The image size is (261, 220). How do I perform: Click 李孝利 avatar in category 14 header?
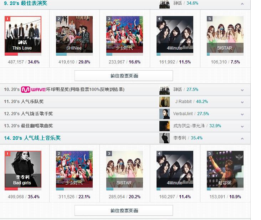(164, 138)
